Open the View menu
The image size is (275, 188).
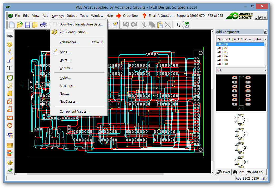pyautogui.click(x=36, y=16)
